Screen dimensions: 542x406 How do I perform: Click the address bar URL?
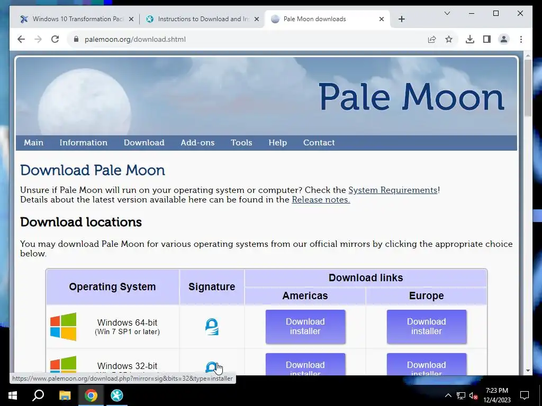pyautogui.click(x=135, y=39)
